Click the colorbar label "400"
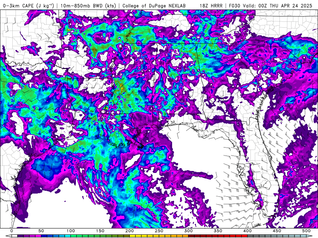Screen dimensions: 318x238 click(x=247, y=231)
